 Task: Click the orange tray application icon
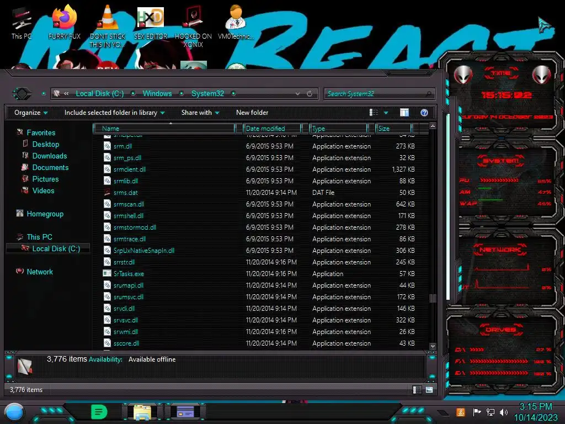click(x=461, y=412)
